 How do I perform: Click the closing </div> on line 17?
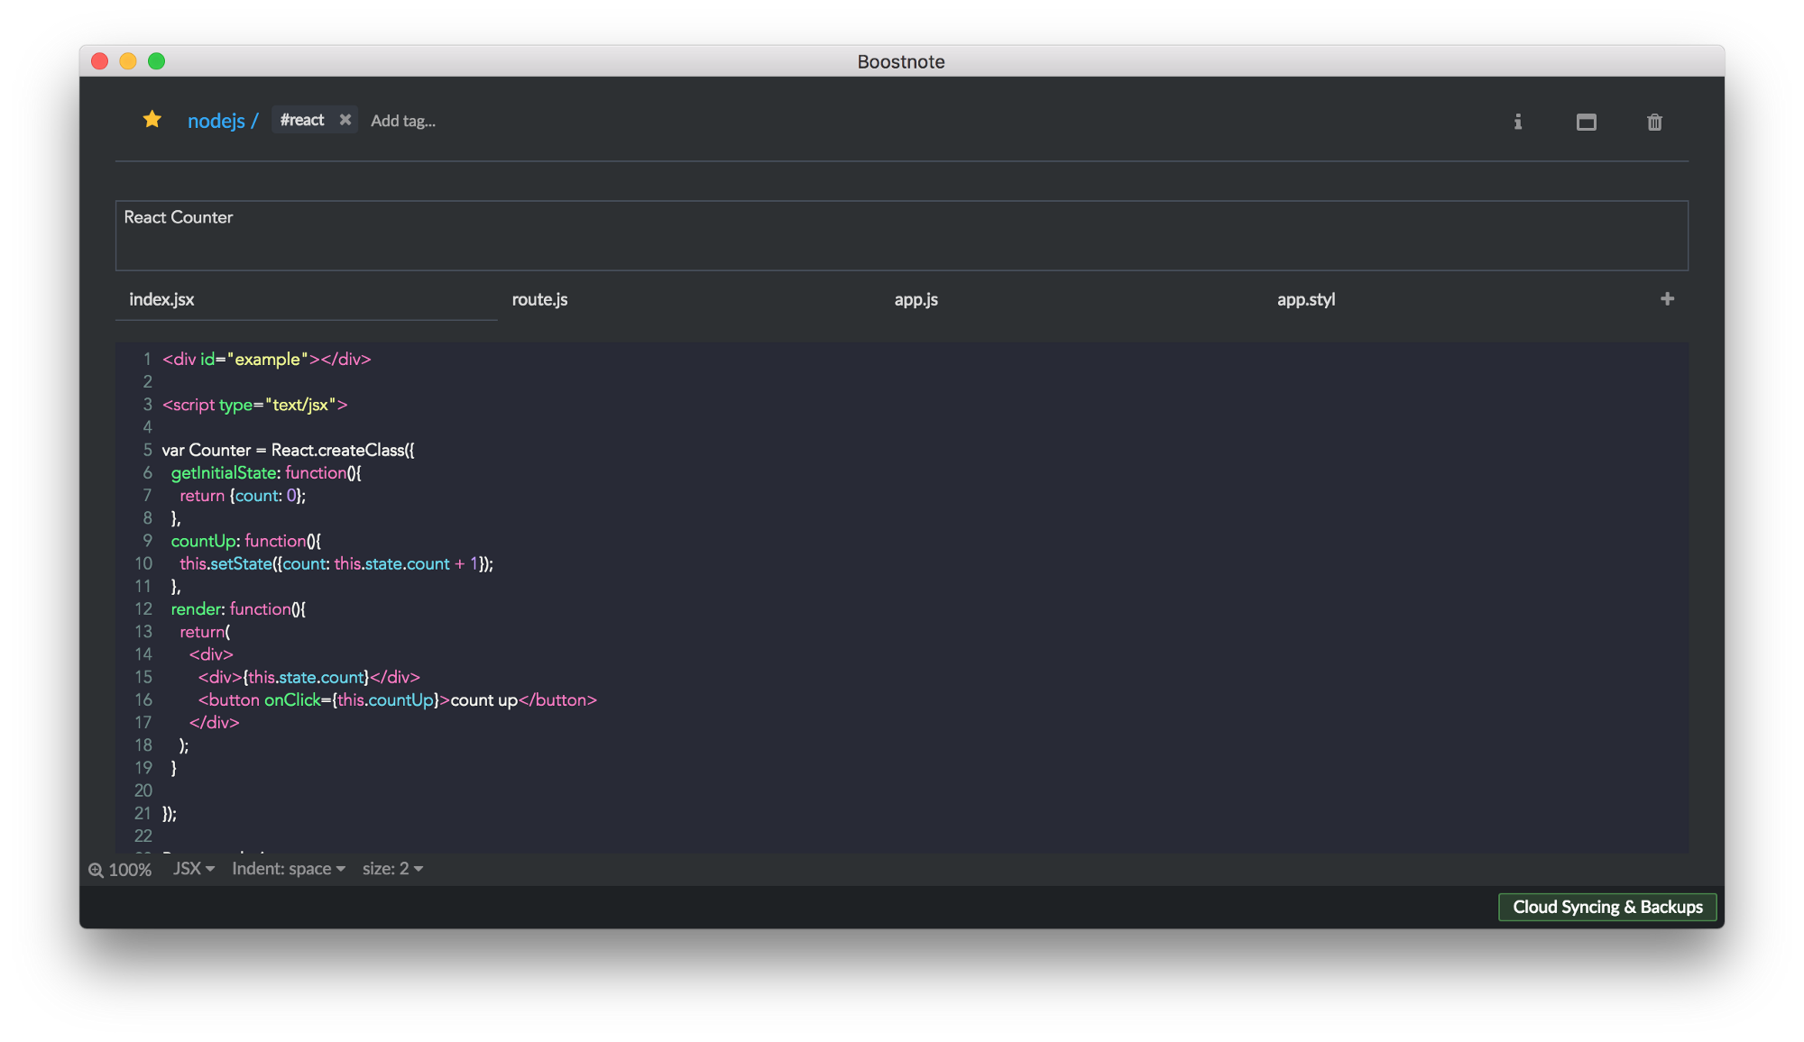215,722
